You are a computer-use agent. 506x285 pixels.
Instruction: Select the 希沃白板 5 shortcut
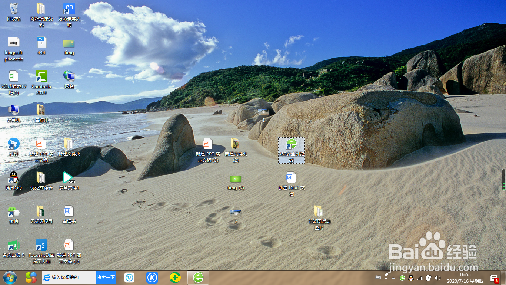click(14, 248)
